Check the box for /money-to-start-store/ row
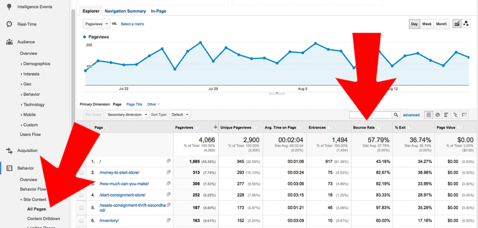 (82, 173)
